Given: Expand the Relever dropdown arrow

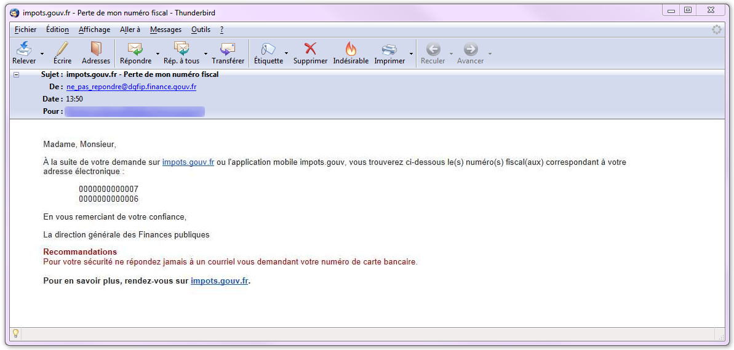Looking at the screenshot, I should pos(42,54).
